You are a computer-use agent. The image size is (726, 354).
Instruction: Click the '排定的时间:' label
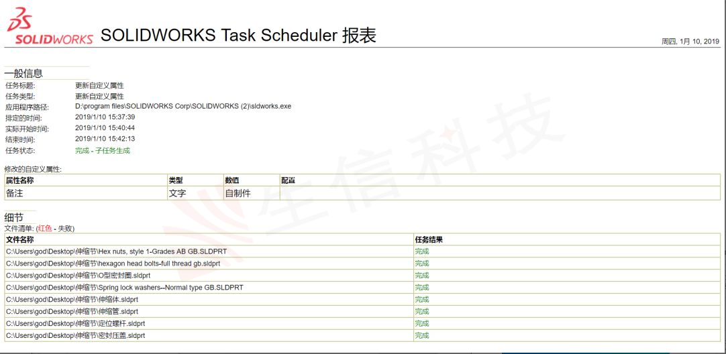[23, 118]
